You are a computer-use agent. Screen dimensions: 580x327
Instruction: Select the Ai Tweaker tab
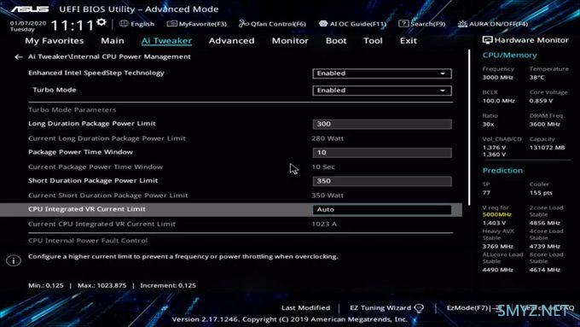pos(166,41)
